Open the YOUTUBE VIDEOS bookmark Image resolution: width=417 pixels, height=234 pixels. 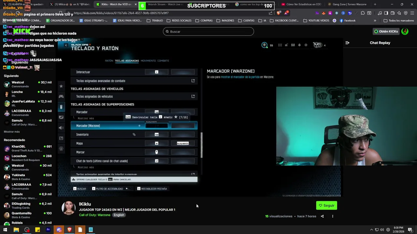point(316,20)
